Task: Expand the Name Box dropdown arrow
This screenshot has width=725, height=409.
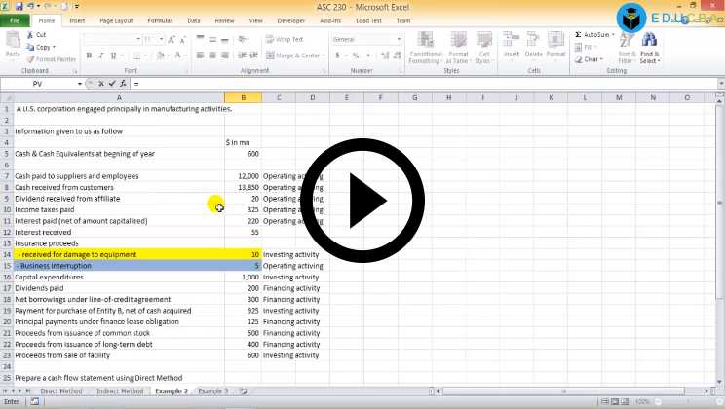Action: 79,84
